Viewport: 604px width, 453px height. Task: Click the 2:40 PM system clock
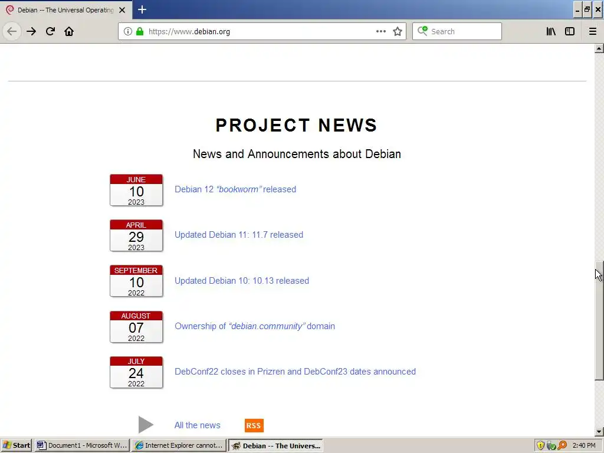584,445
